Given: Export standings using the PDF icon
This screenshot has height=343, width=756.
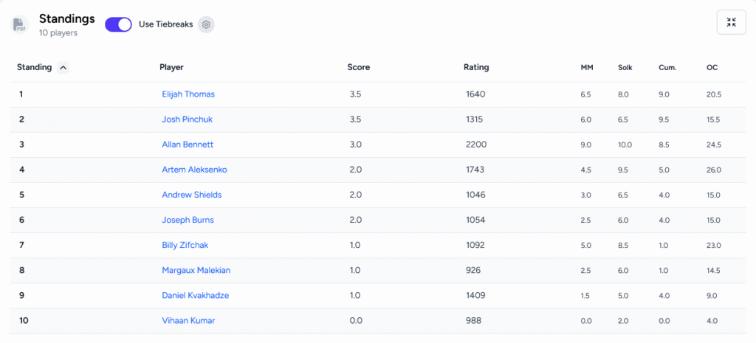Looking at the screenshot, I should [19, 24].
